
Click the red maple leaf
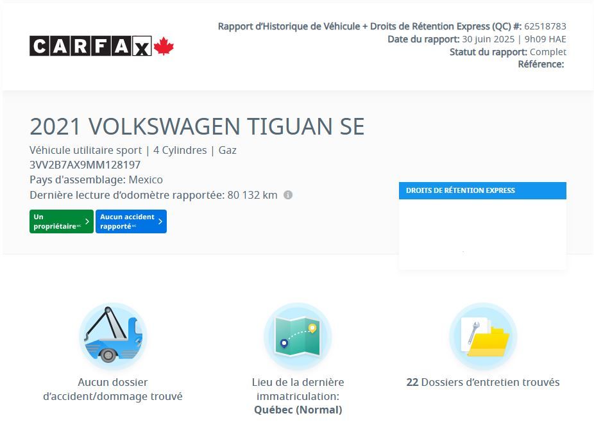pos(164,46)
